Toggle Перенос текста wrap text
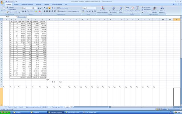This screenshot has width=182, height=114. point(62,8)
